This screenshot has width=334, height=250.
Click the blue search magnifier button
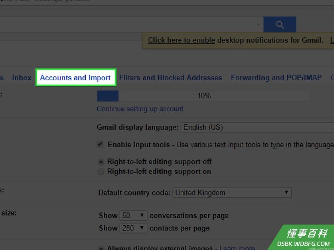(x=280, y=24)
